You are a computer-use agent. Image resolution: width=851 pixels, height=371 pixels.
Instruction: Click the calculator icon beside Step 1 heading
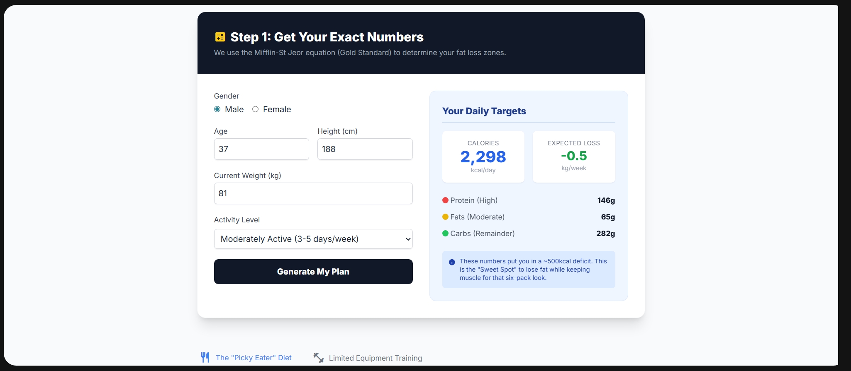pyautogui.click(x=220, y=37)
